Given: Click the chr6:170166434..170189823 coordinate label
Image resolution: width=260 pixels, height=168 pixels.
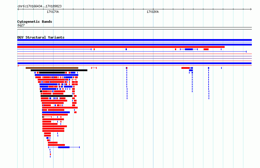Looking at the screenshot, I should tap(39, 6).
